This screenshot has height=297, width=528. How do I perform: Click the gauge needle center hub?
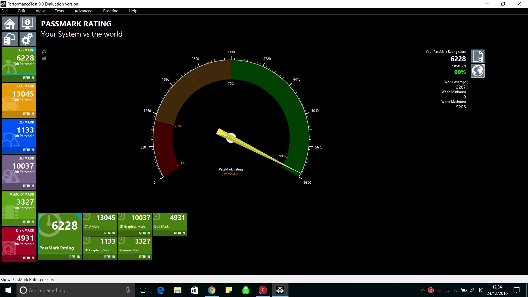231,138
